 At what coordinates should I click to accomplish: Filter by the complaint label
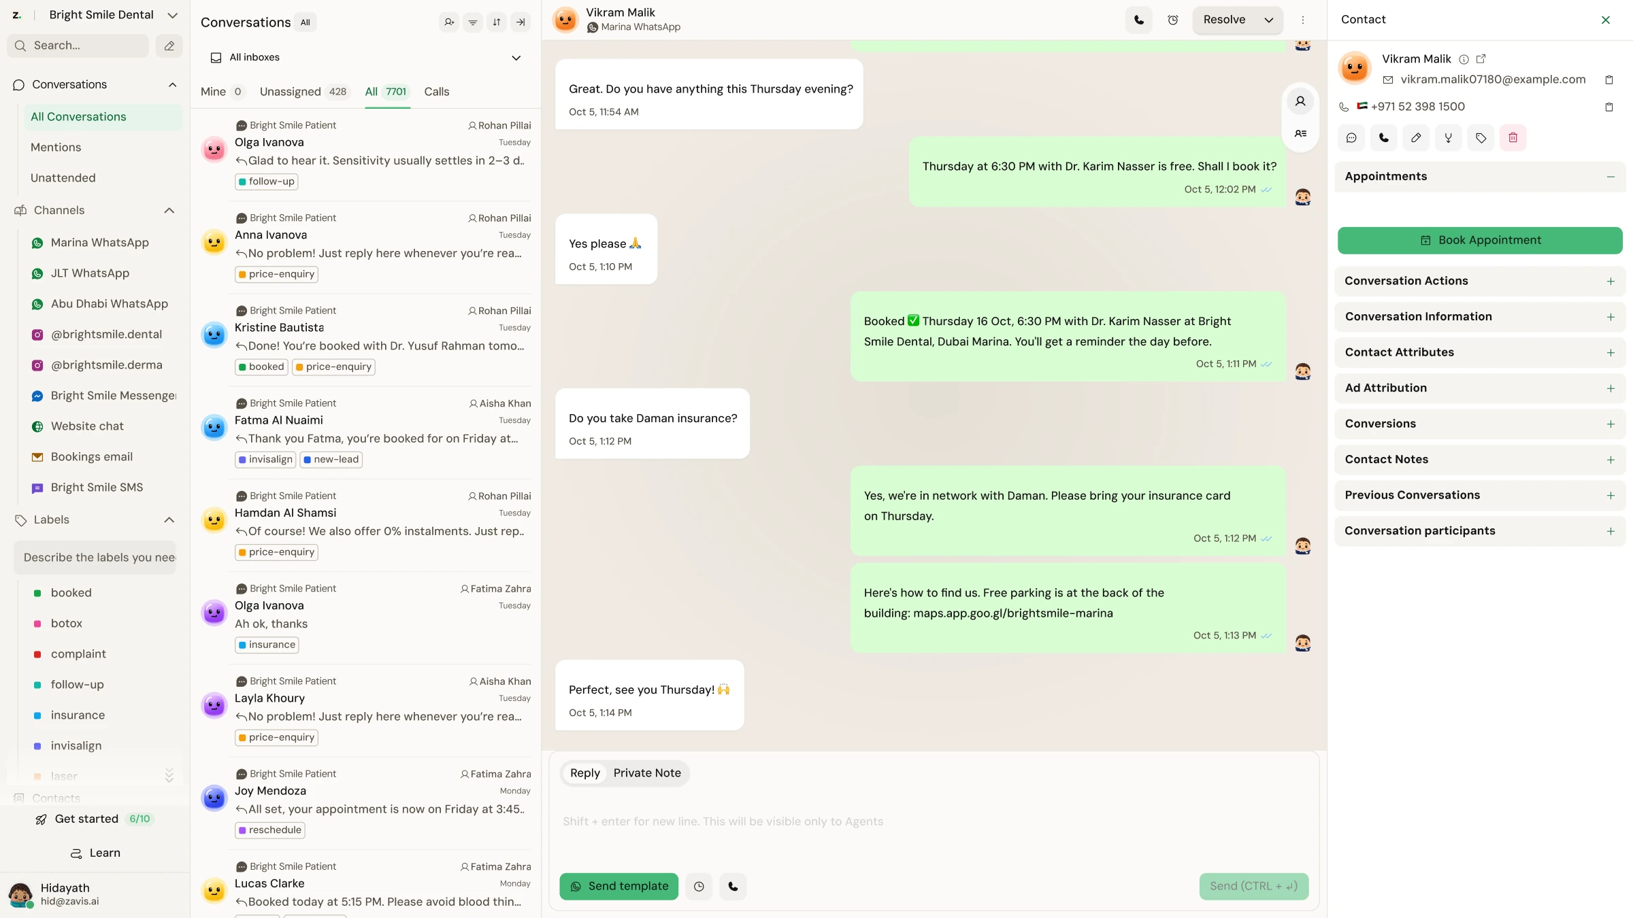78,654
